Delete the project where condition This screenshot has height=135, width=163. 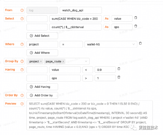click(140, 43)
